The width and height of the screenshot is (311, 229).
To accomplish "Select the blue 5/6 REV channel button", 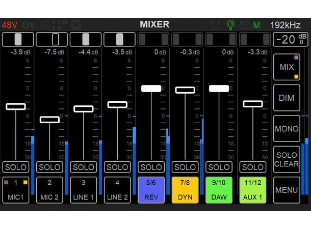I will pos(151,190).
